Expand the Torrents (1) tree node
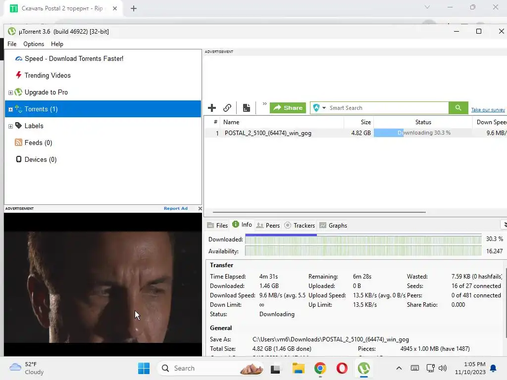507x380 pixels. click(10, 109)
